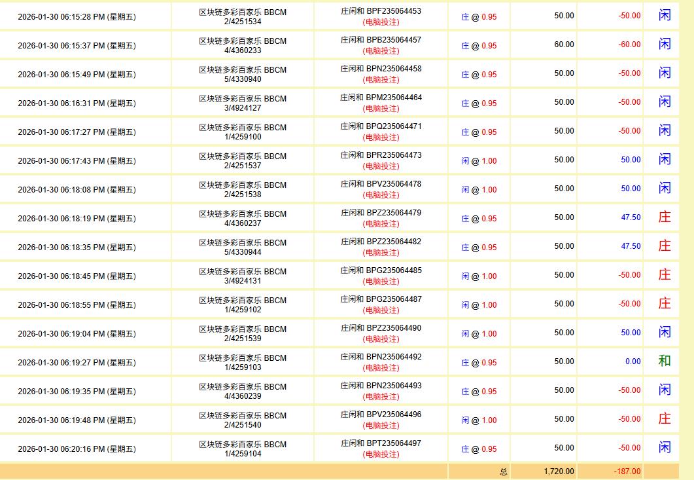Click bet ID BPV235064496
Image resolution: width=694 pixels, height=480 pixels.
coord(394,415)
